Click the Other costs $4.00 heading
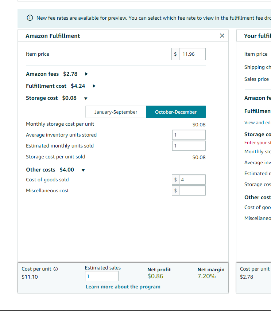This screenshot has width=271, height=311. 50,170
